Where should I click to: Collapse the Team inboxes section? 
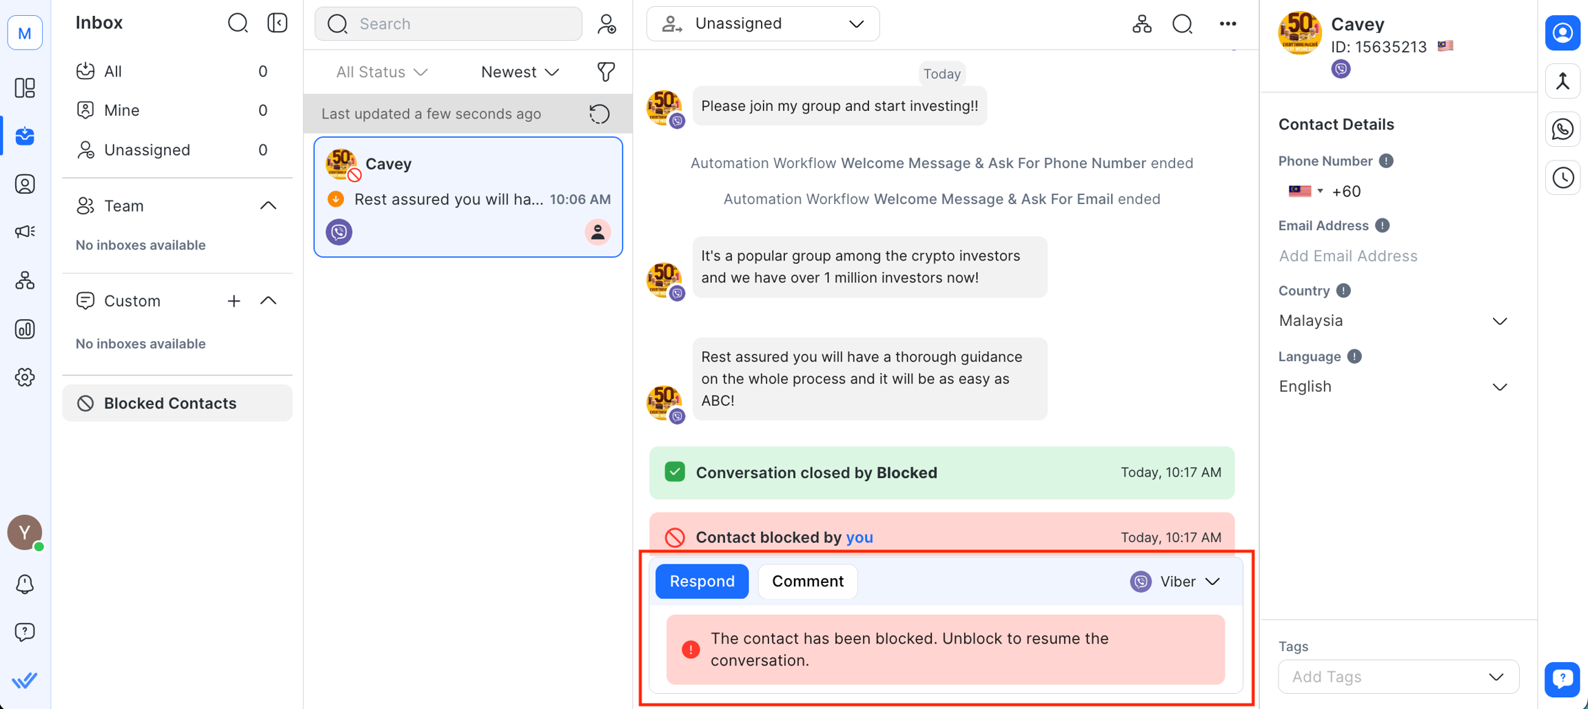tap(269, 205)
